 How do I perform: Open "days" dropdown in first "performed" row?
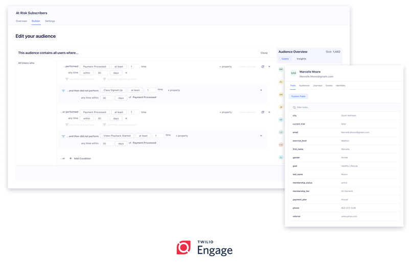(116, 73)
